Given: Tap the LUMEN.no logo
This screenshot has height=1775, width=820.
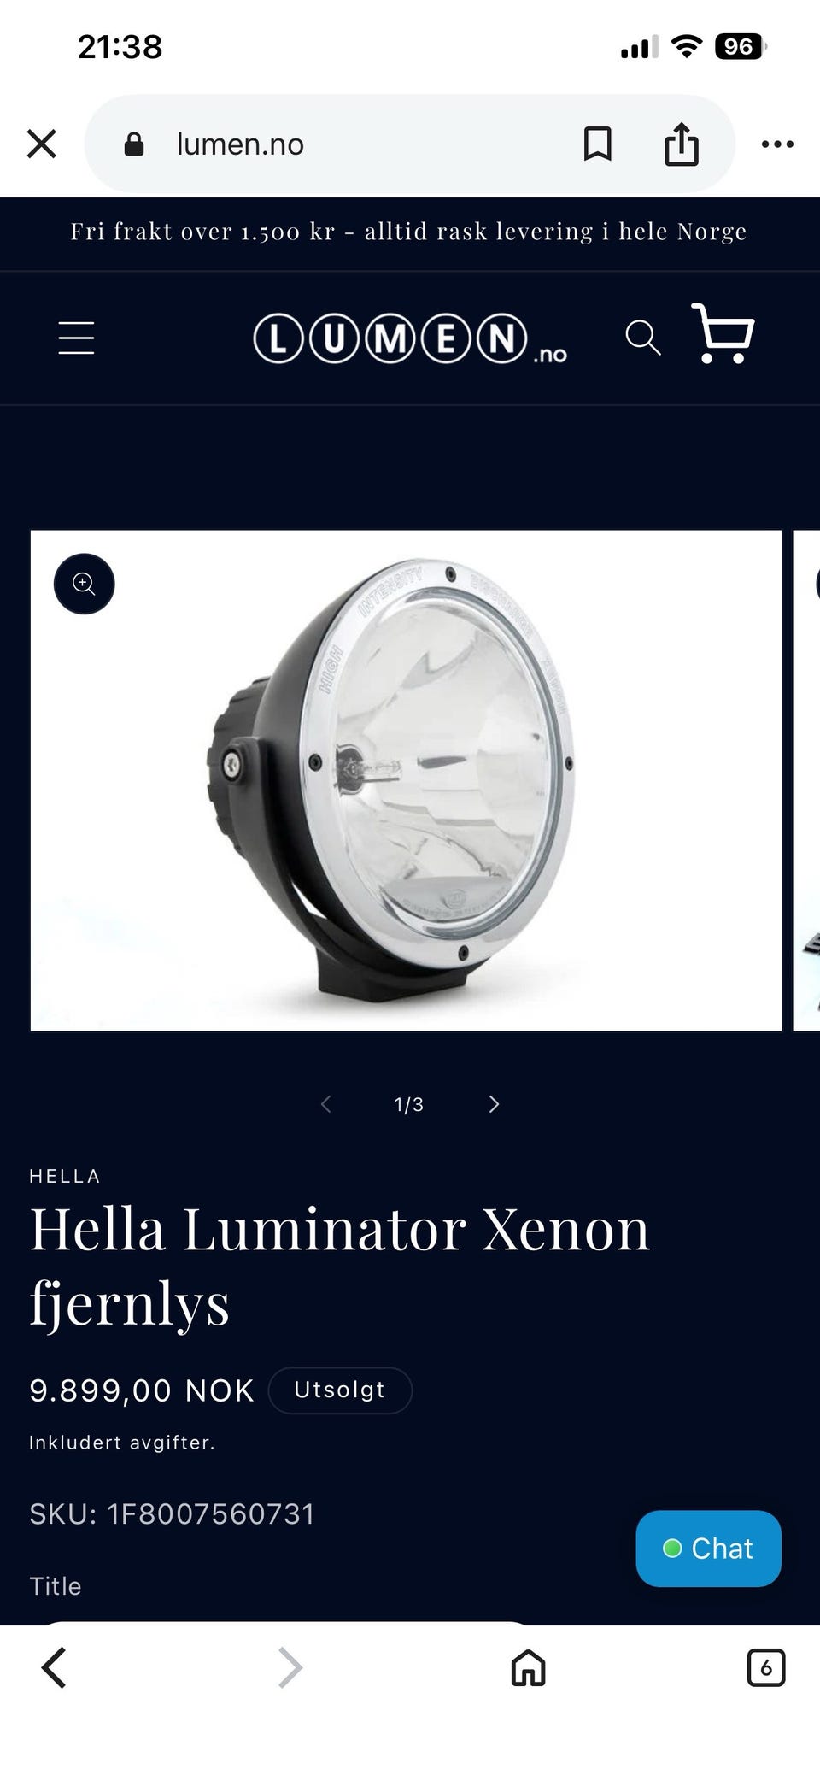Looking at the screenshot, I should [410, 339].
